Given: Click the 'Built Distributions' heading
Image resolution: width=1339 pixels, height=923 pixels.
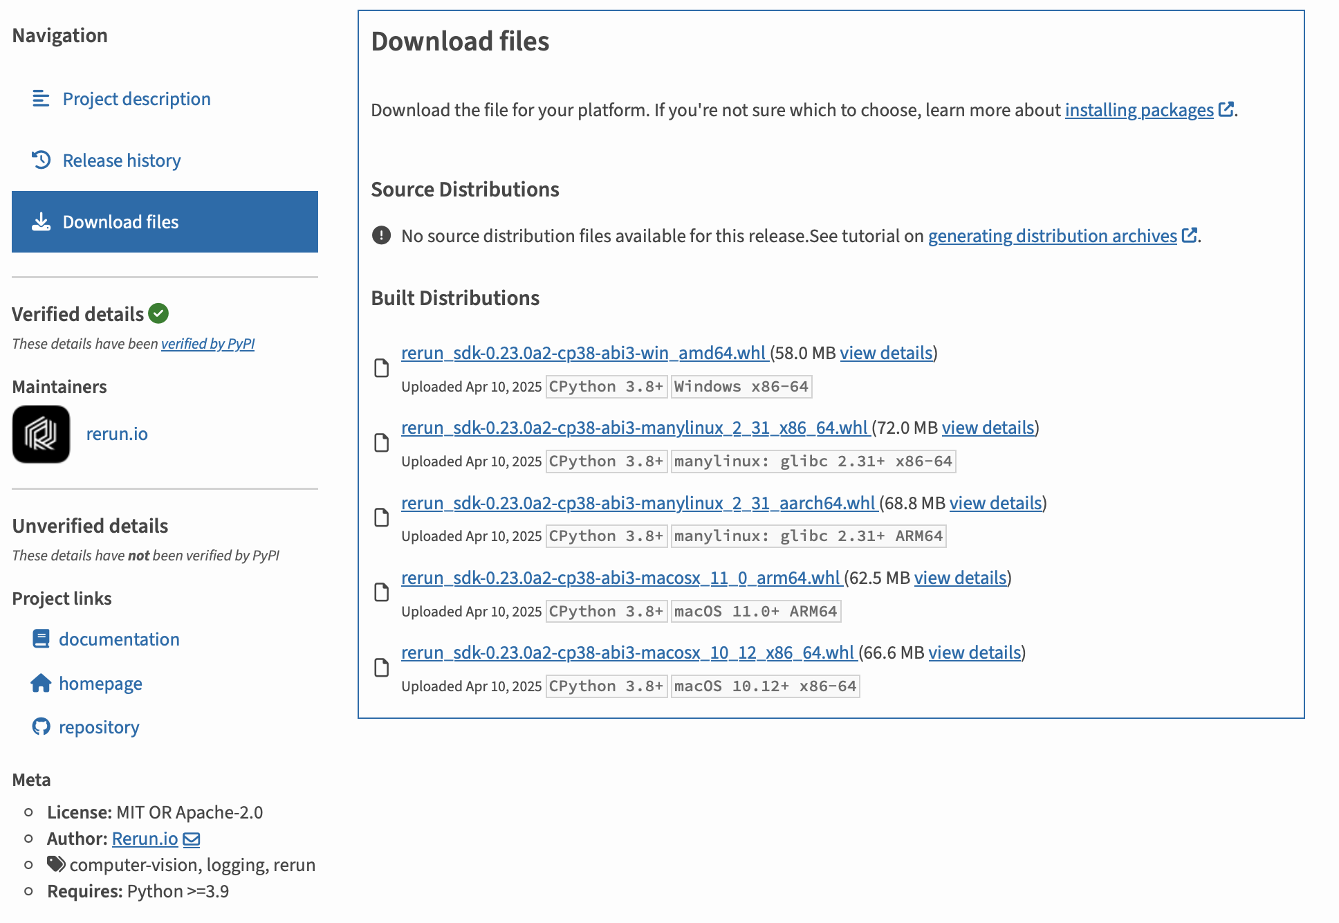Looking at the screenshot, I should coord(455,298).
